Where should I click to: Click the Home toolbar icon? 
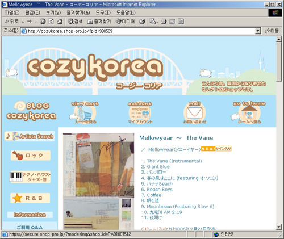click(60, 22)
